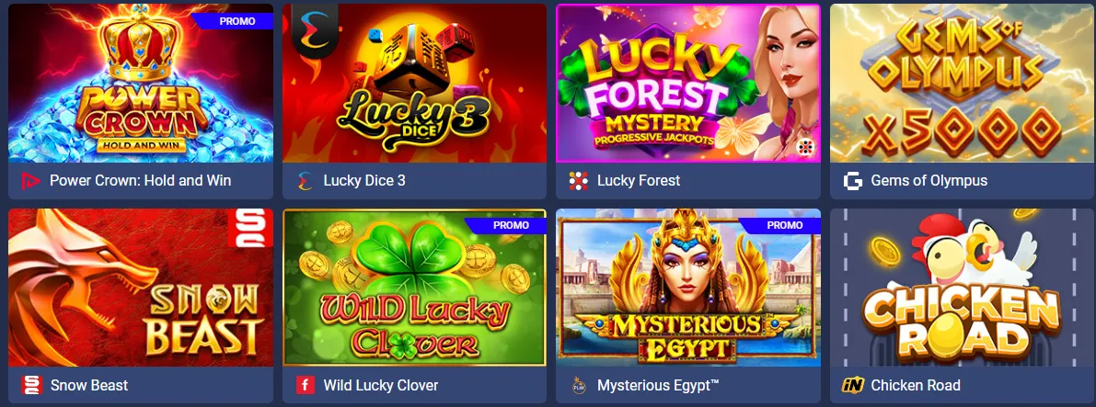Viewport: 1096px width, 407px height.
Task: Click the PROMO badge on Mysterious Egypt
Action: pyautogui.click(x=782, y=225)
